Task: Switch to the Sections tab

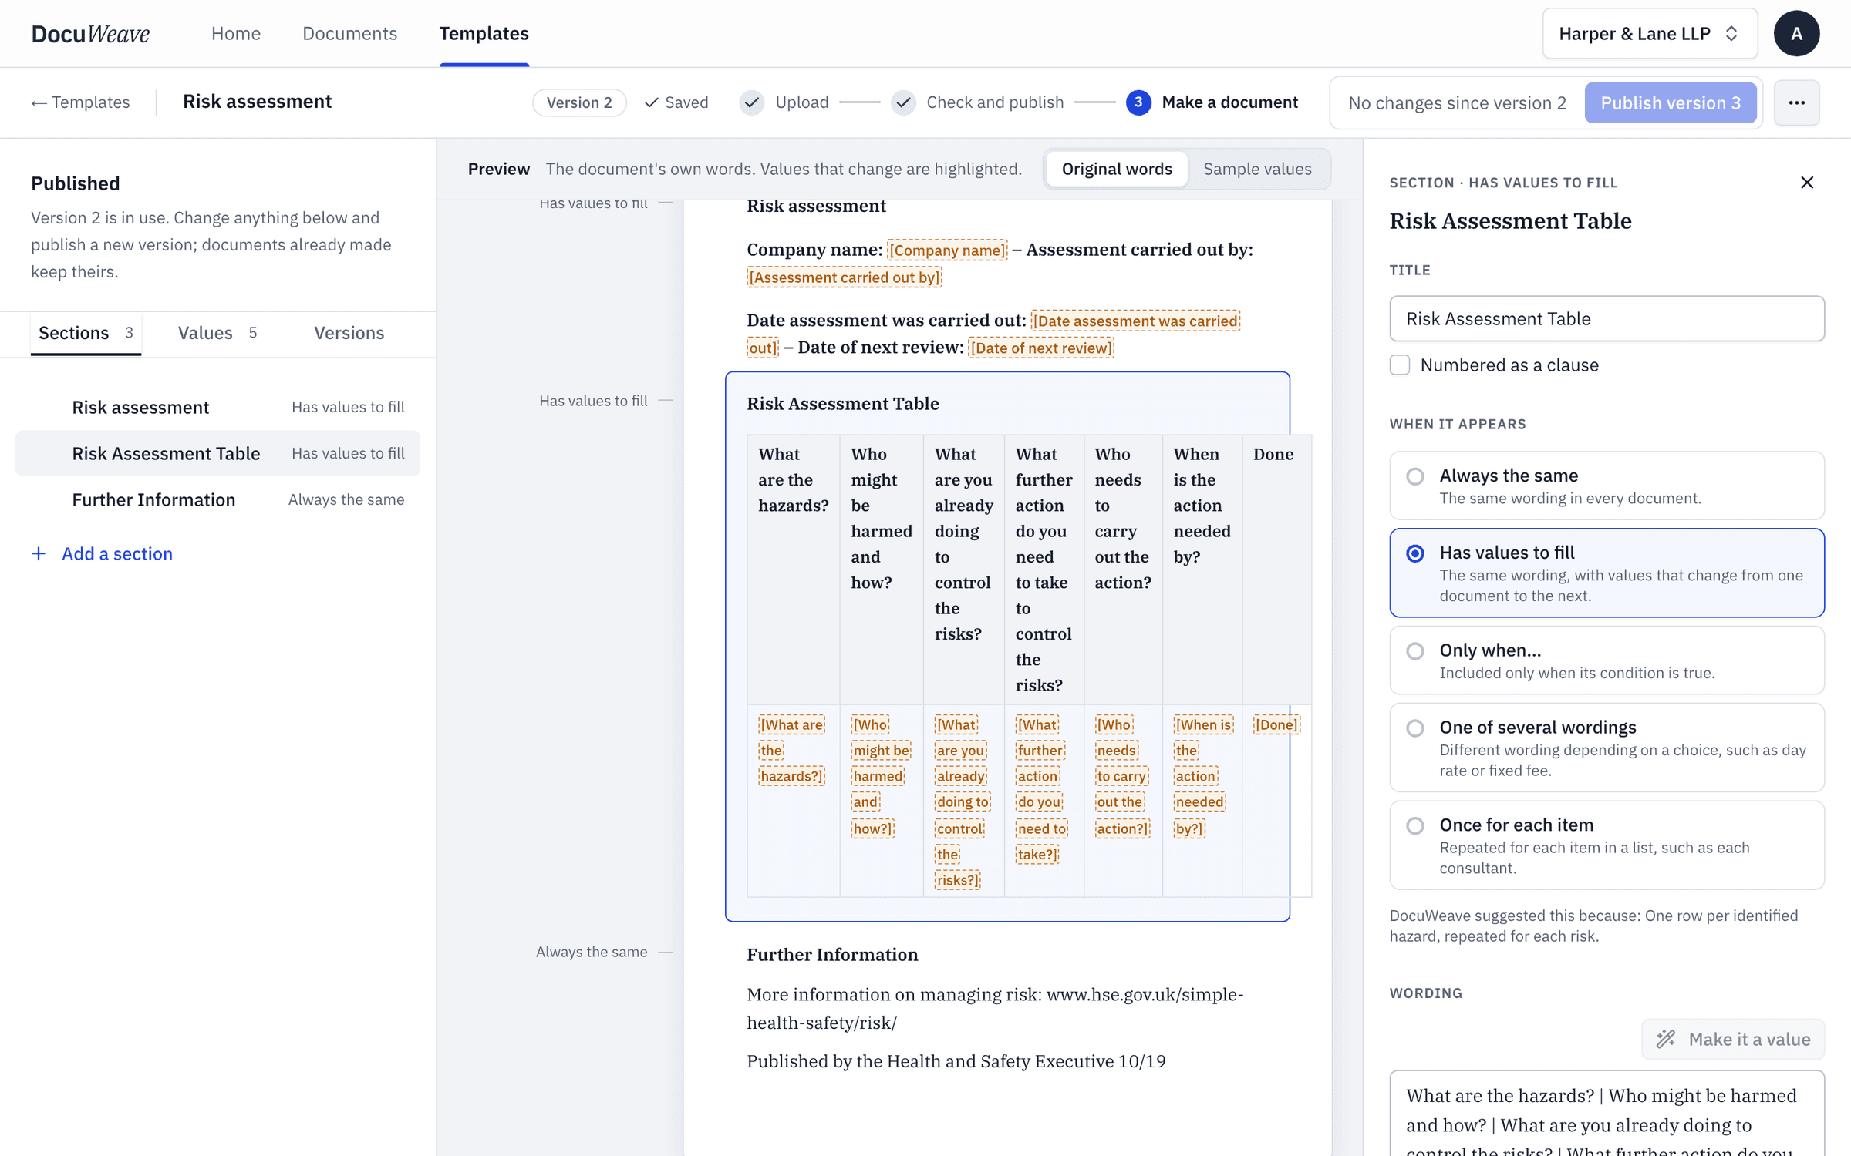Action: point(86,333)
